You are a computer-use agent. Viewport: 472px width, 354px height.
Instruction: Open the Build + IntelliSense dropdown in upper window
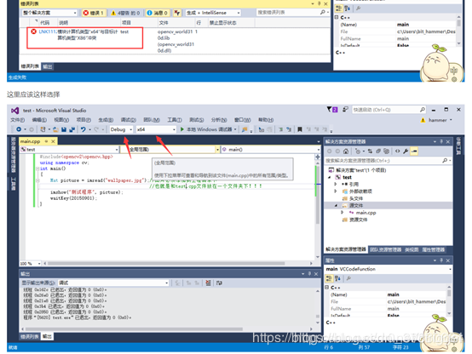(x=213, y=13)
